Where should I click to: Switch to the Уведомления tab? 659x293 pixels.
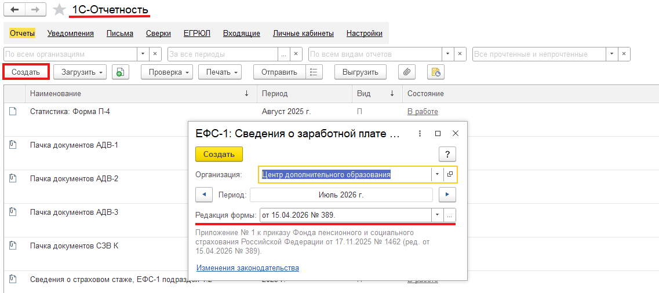tap(71, 34)
